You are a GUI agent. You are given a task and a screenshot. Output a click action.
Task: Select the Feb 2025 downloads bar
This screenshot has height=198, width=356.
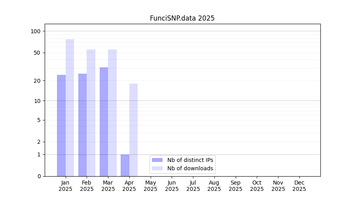pyautogui.click(x=91, y=113)
